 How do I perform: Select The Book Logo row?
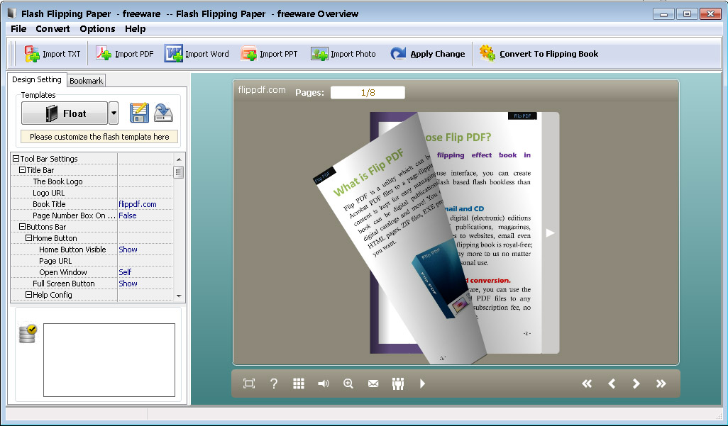pos(92,181)
